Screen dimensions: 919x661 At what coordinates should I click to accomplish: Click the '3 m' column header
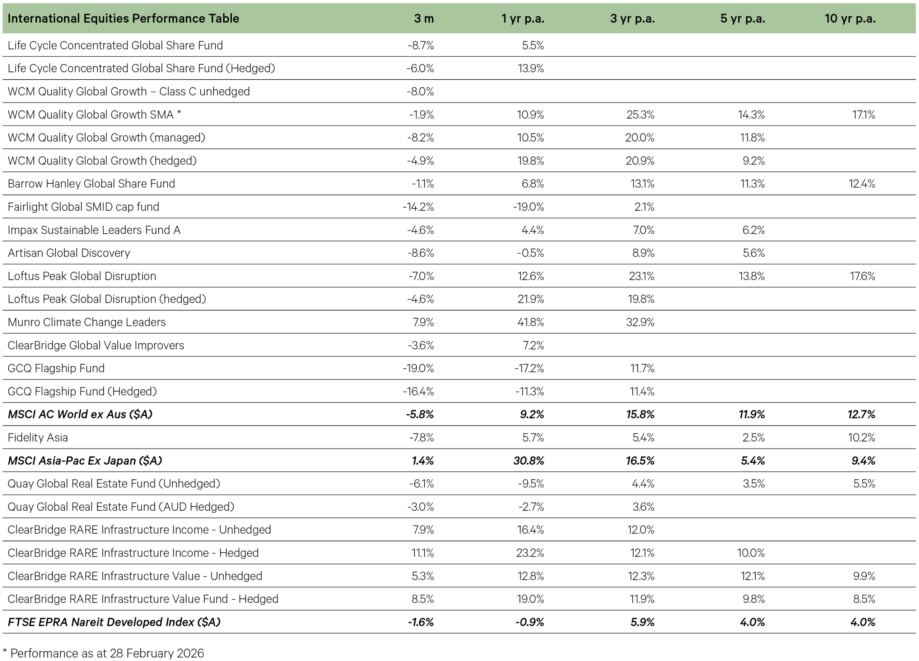coord(424,19)
